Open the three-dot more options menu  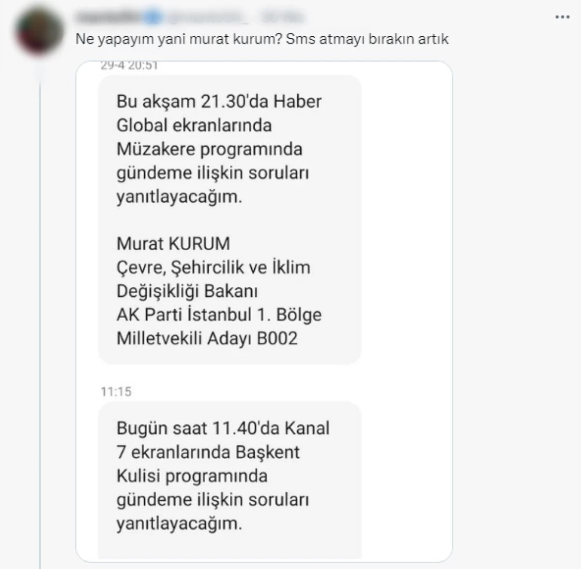[562, 17]
